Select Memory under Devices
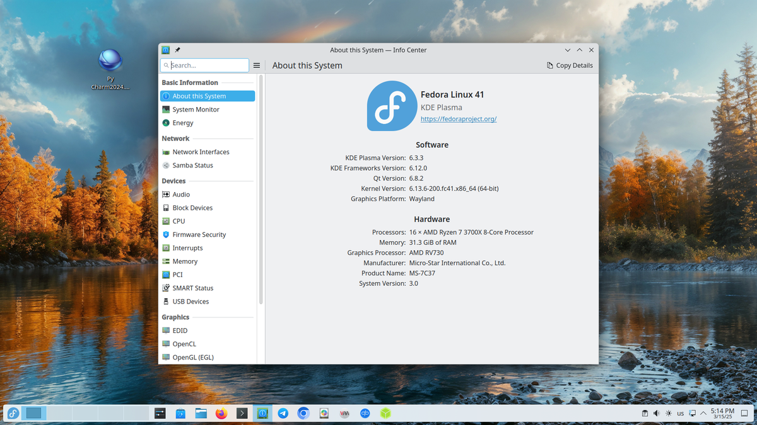757x425 pixels. 208,261
